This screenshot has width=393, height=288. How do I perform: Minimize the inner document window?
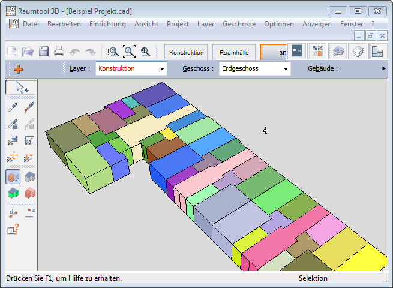tap(359, 35)
